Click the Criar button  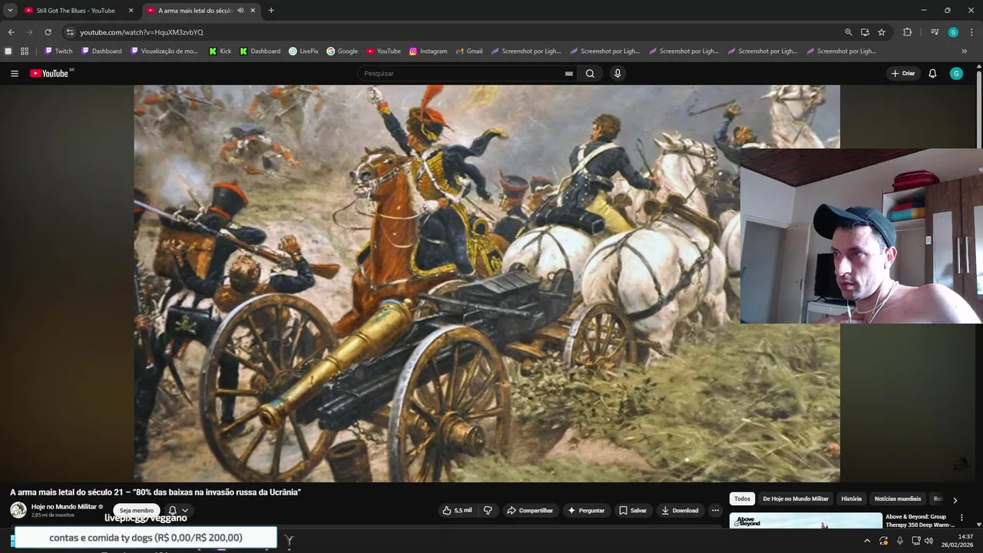[904, 74]
